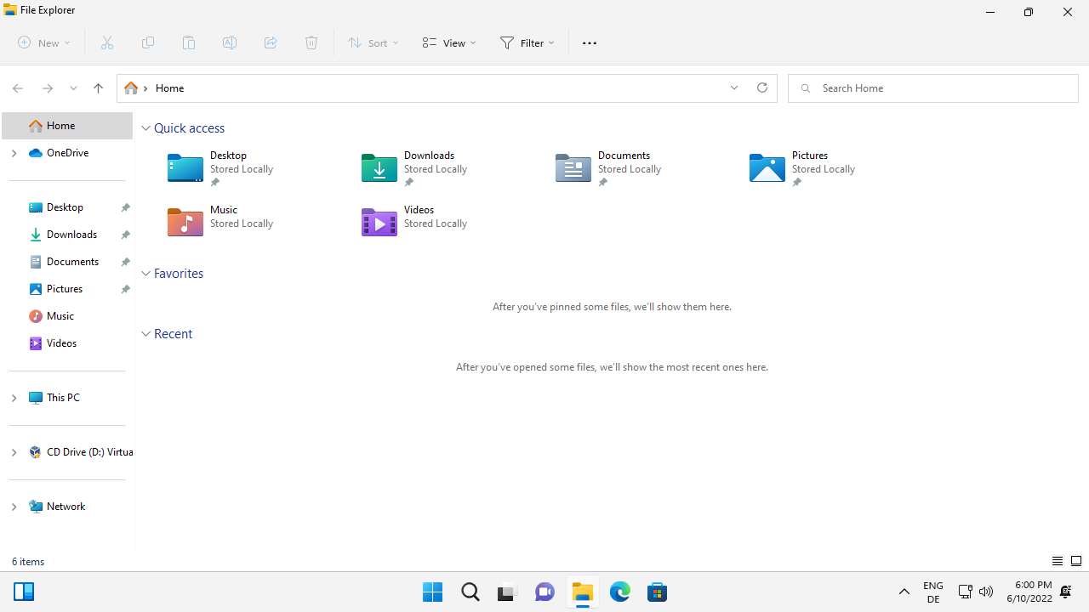Click the Share icon
The image size is (1089, 612).
coord(271,42)
